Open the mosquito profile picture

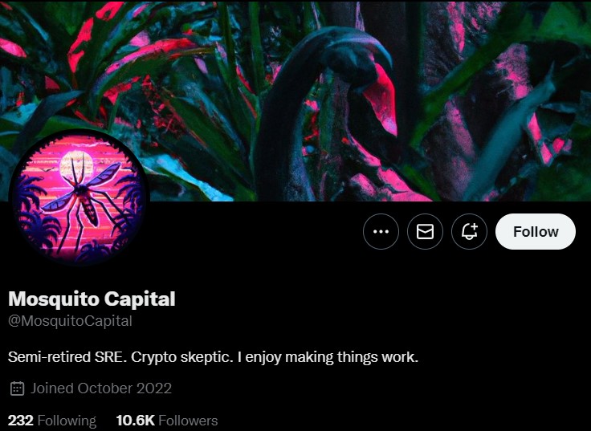tap(79, 197)
